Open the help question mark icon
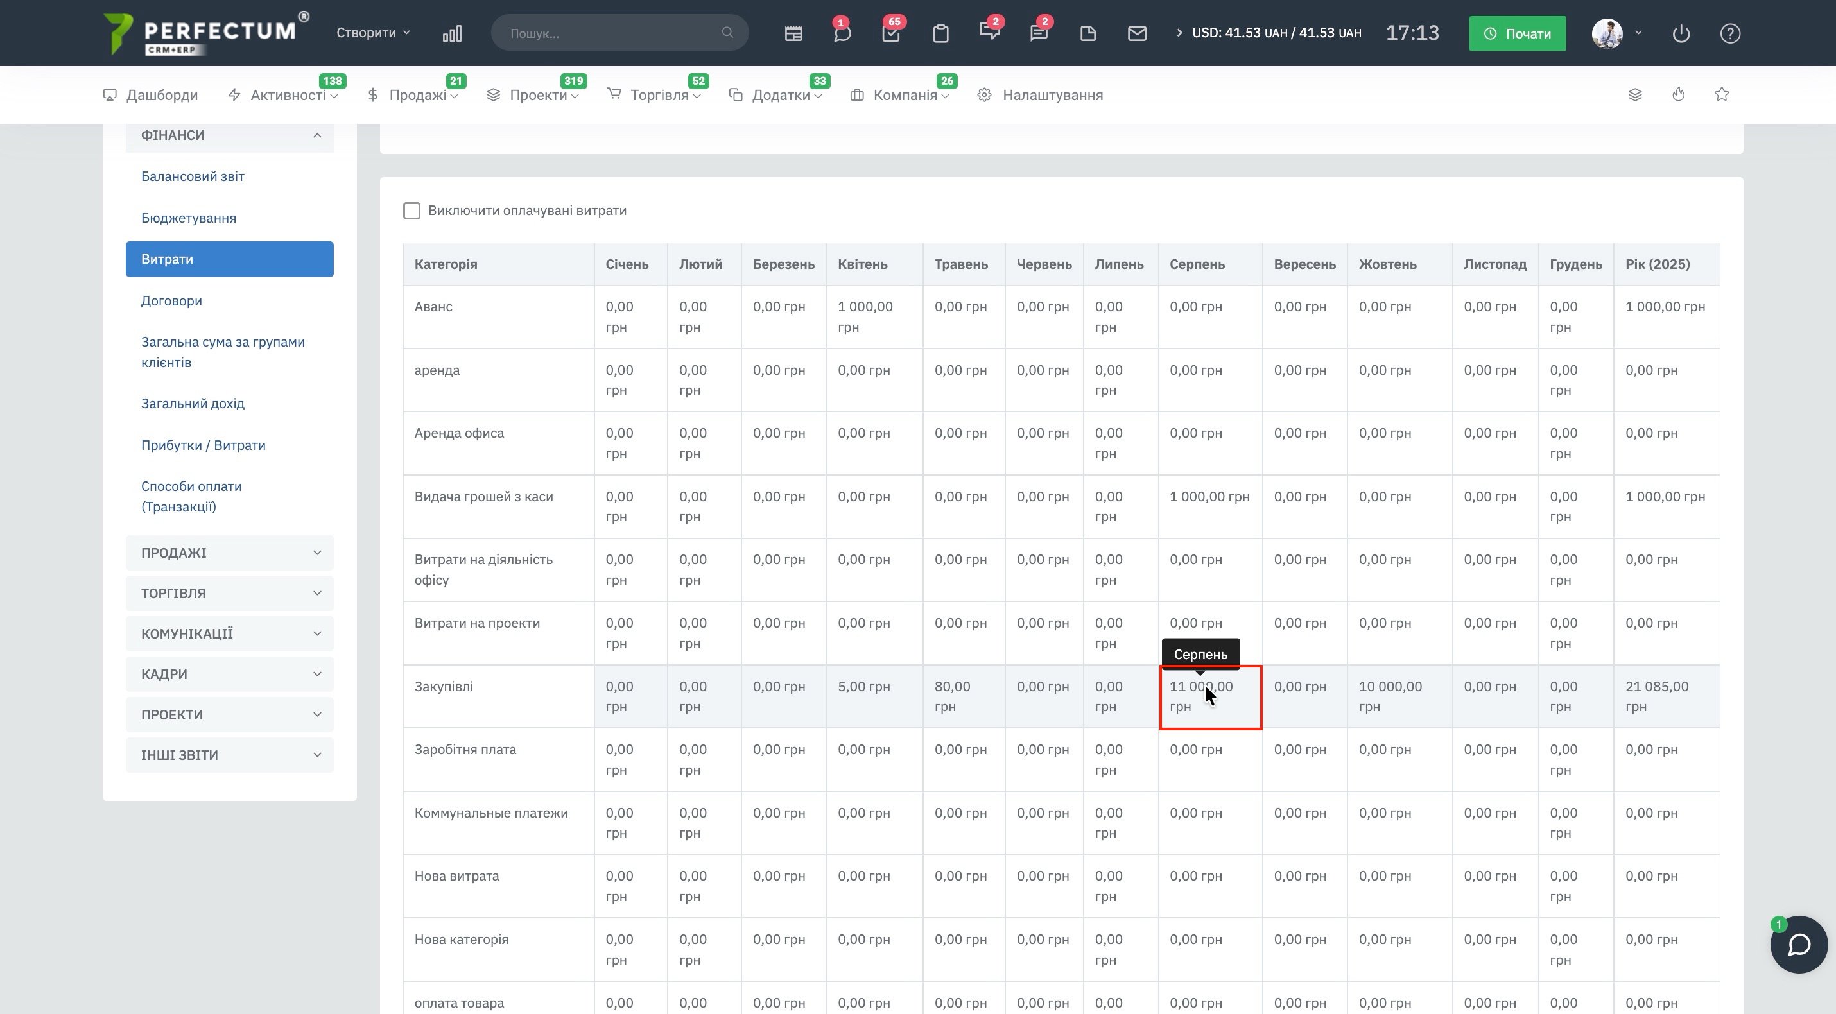 [x=1730, y=33]
